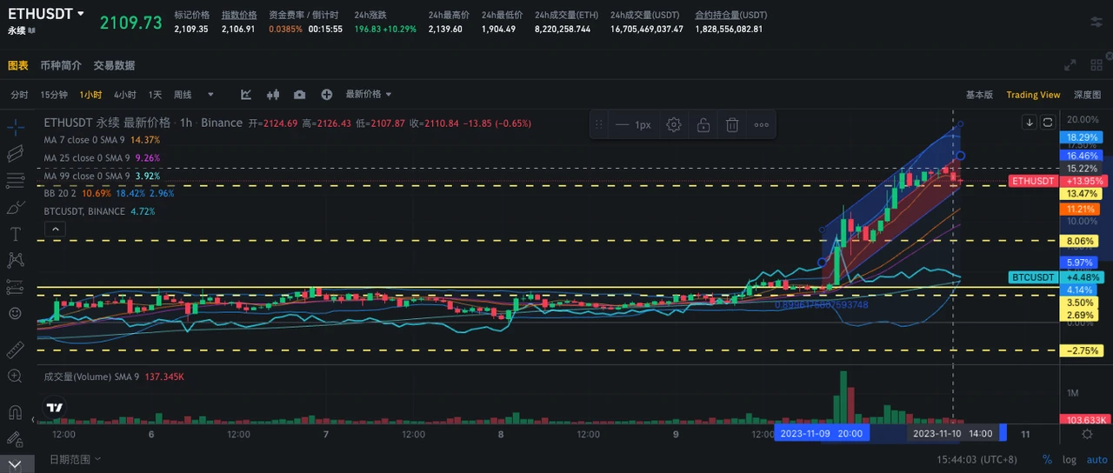The width and height of the screenshot is (1113, 473).
Task: Open the chart settings gear at bottom right
Action: click(x=1087, y=433)
